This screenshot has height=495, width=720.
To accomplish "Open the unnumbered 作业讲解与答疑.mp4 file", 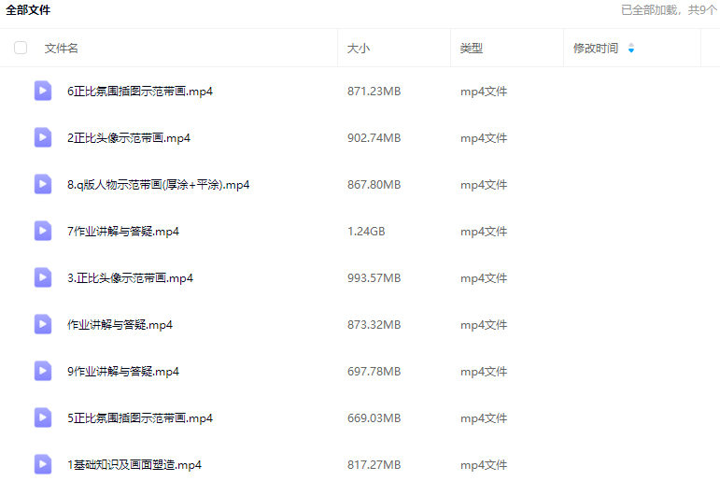I will [120, 325].
